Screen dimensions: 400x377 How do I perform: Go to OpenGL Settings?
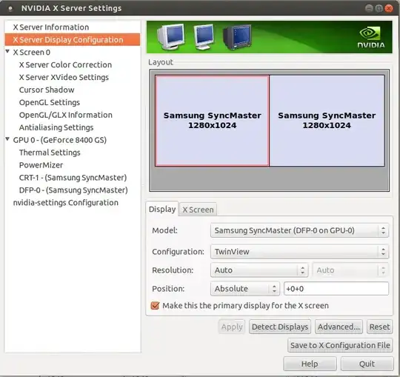pyautogui.click(x=50, y=102)
